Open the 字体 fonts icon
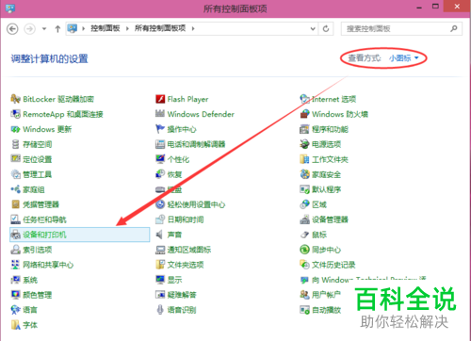Image resolution: width=471 pixels, height=341 pixels. (x=15, y=325)
